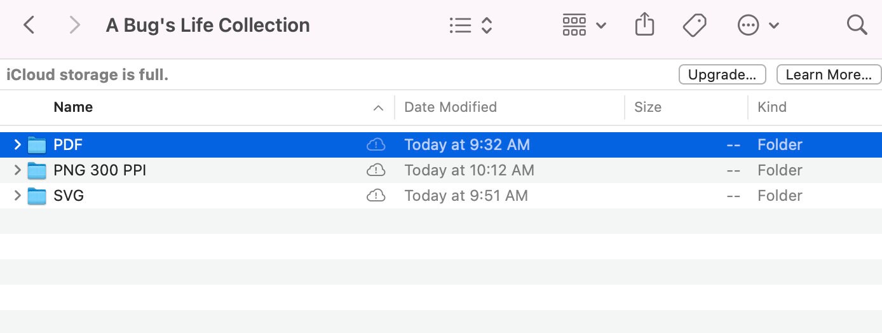Go forward with the right chevron
The width and height of the screenshot is (882, 333).
(x=75, y=25)
